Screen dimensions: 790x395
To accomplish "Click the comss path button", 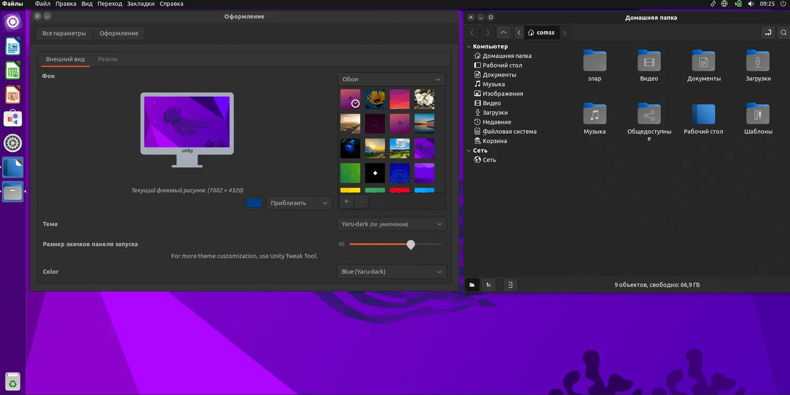I will [541, 33].
